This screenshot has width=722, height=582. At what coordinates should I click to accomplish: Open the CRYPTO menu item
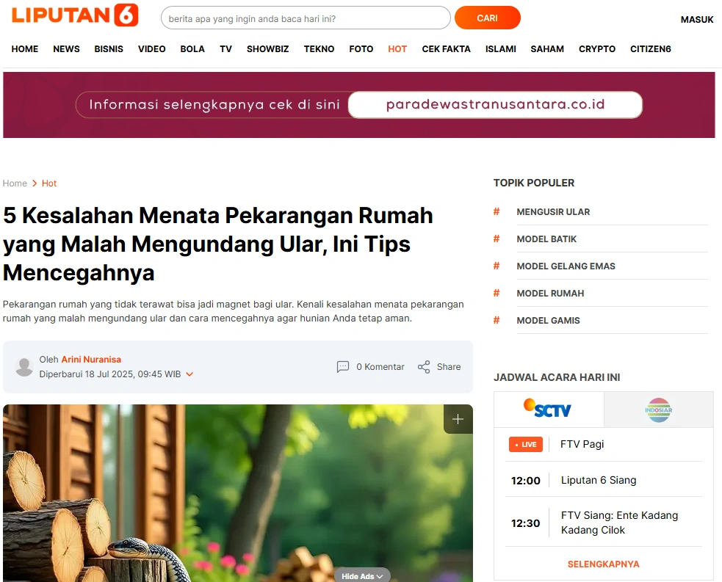[596, 48]
